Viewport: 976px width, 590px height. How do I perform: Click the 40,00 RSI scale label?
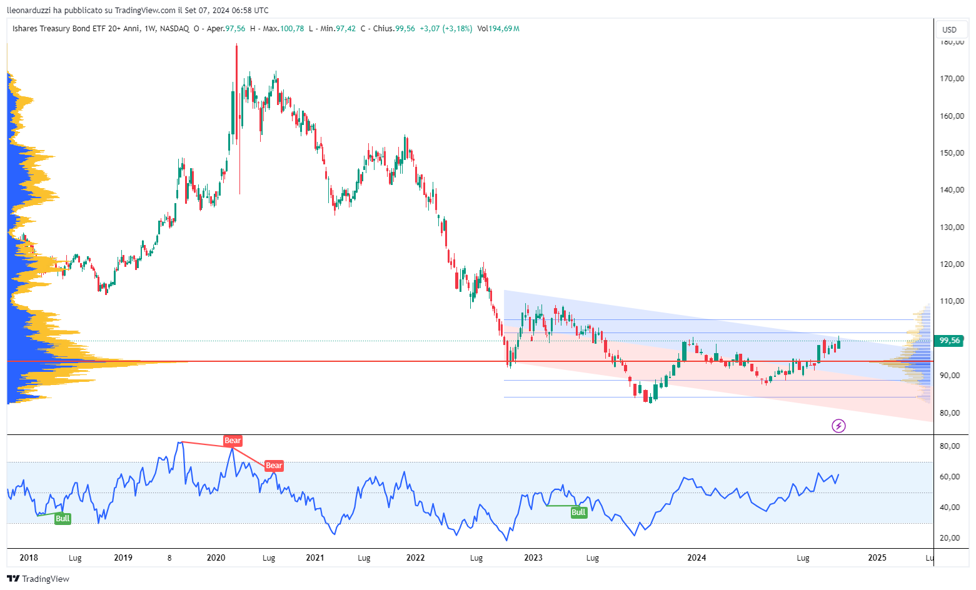(950, 507)
